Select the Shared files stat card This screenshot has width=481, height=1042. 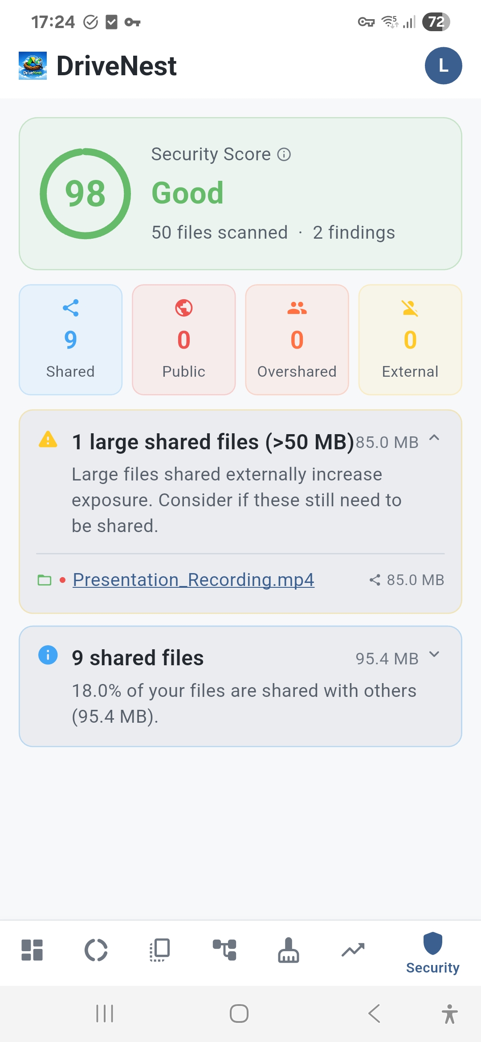tap(71, 340)
